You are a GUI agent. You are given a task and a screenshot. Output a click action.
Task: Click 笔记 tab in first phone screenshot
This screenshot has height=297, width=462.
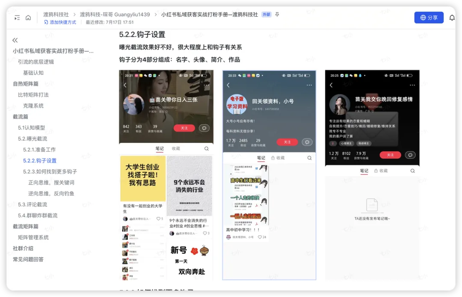pos(160,149)
